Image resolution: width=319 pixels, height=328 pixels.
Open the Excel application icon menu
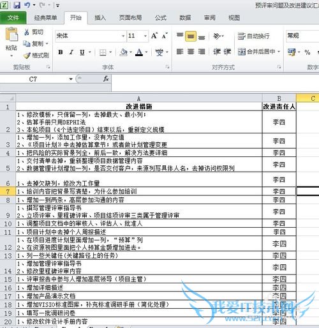click(4, 4)
